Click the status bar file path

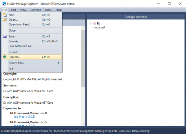[x=75, y=131]
